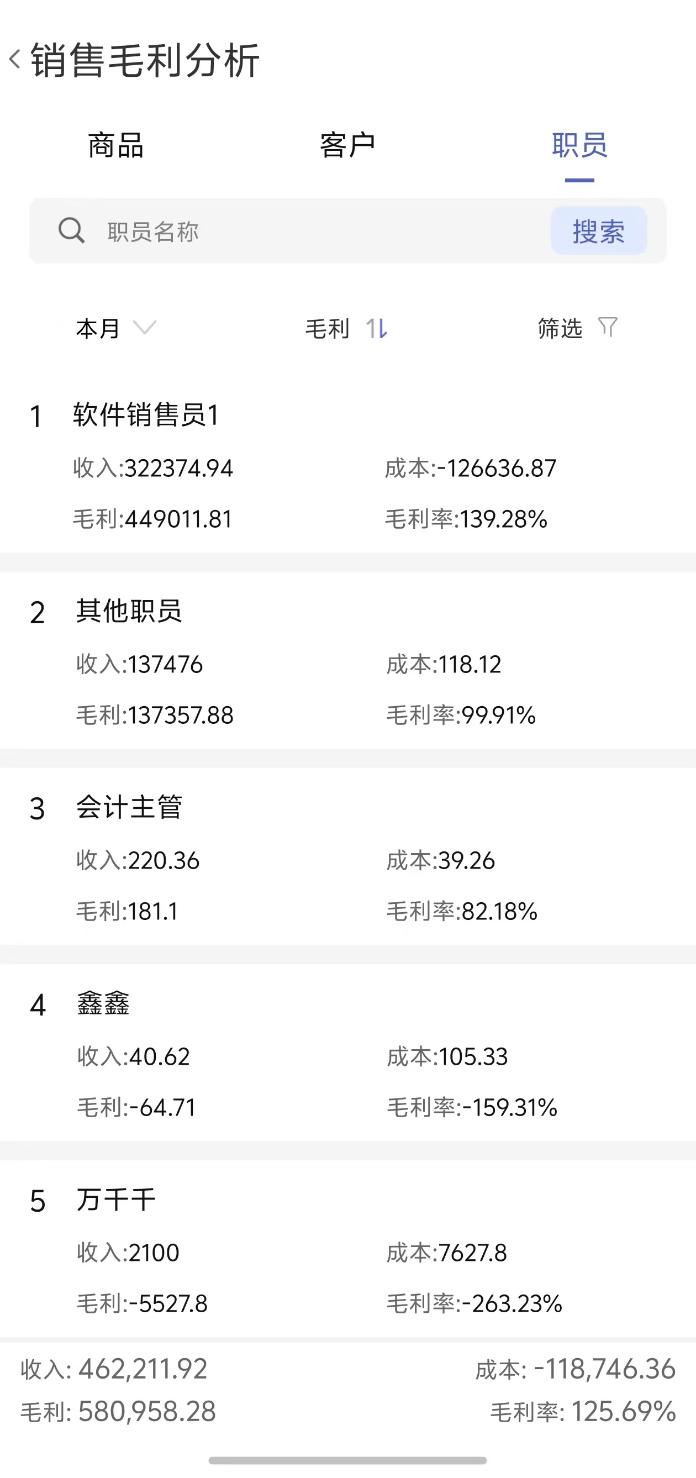696x1478 pixels.
Task: Sort list by 毛利 label
Action: click(327, 329)
